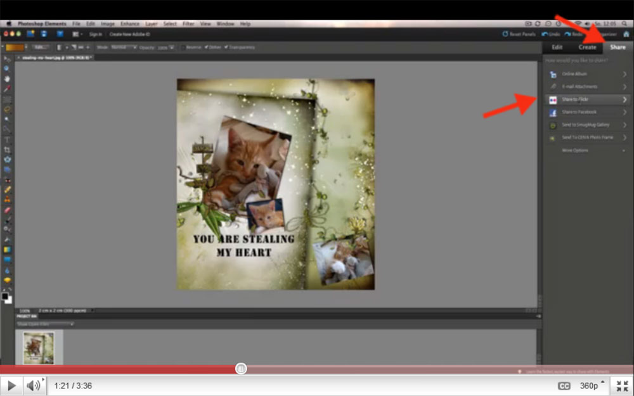Open the home welcome screen icon
Screen dimensions: 634x396
point(626,34)
